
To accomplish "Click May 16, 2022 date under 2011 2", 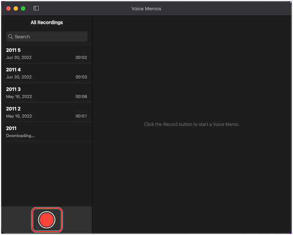I will [19, 116].
